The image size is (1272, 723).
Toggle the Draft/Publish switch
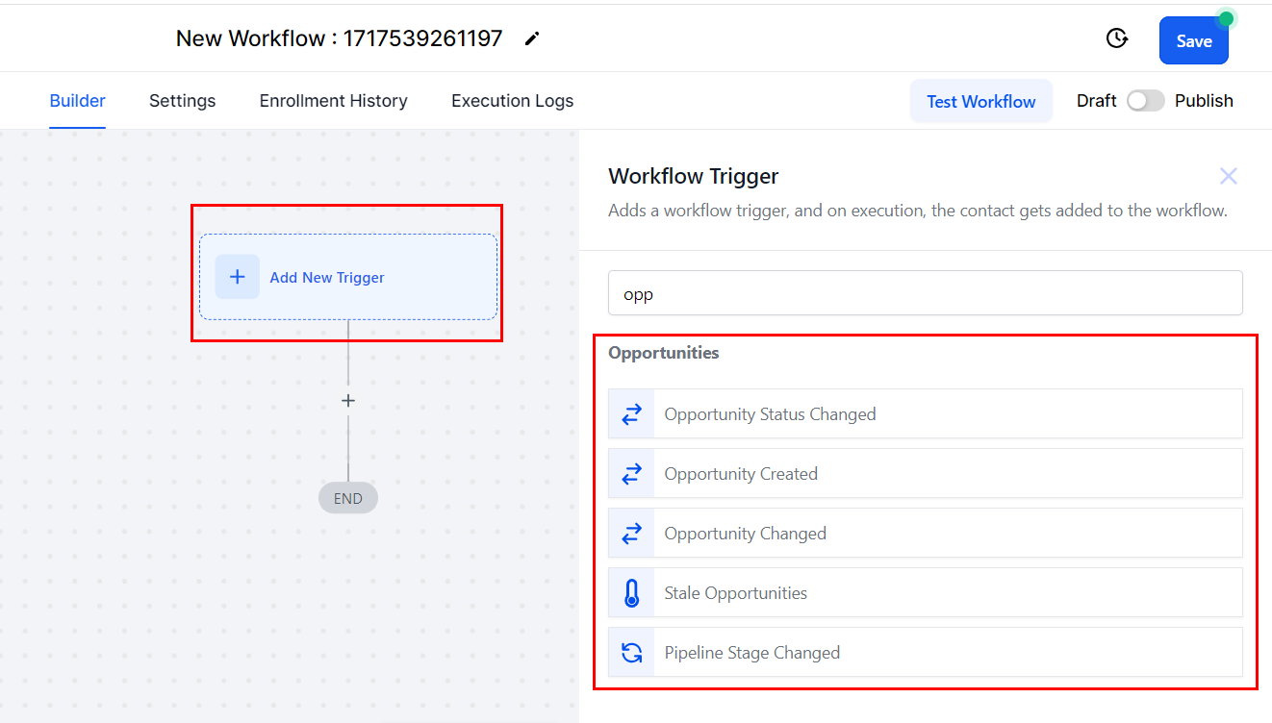[x=1145, y=101]
